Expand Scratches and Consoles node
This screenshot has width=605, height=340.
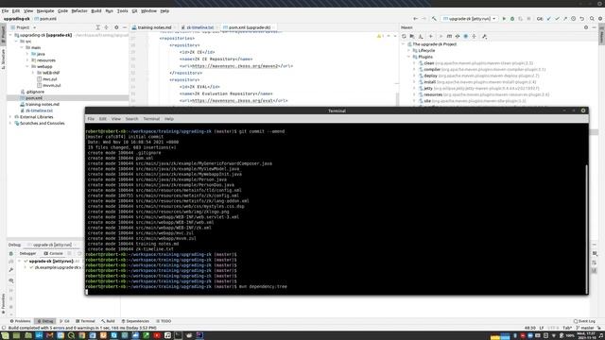(10, 124)
